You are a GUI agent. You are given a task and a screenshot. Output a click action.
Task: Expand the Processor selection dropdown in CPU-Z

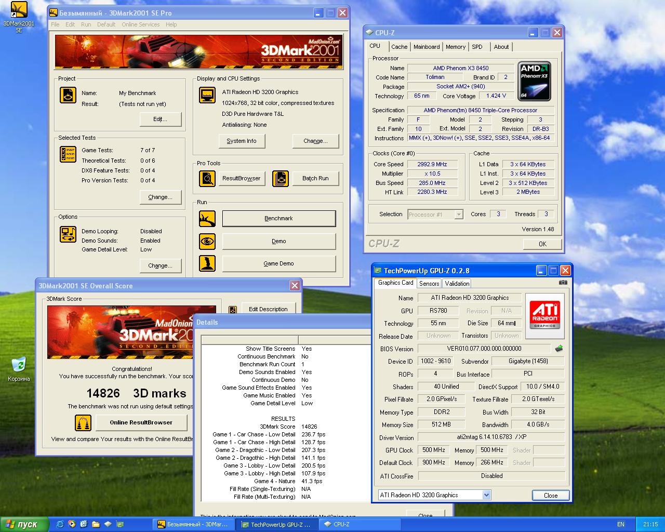pyautogui.click(x=459, y=214)
